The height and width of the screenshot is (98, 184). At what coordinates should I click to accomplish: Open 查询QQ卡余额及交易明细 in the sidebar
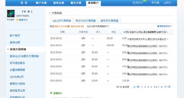pyautogui.click(x=24, y=56)
